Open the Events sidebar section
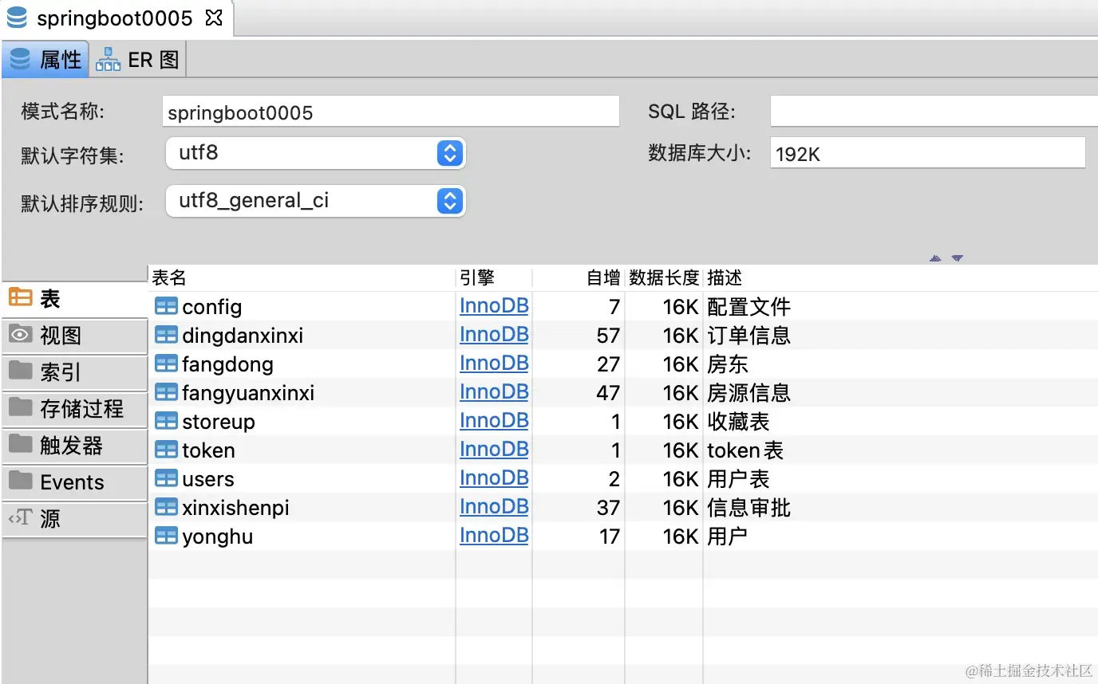This screenshot has width=1098, height=684. pos(18,482)
